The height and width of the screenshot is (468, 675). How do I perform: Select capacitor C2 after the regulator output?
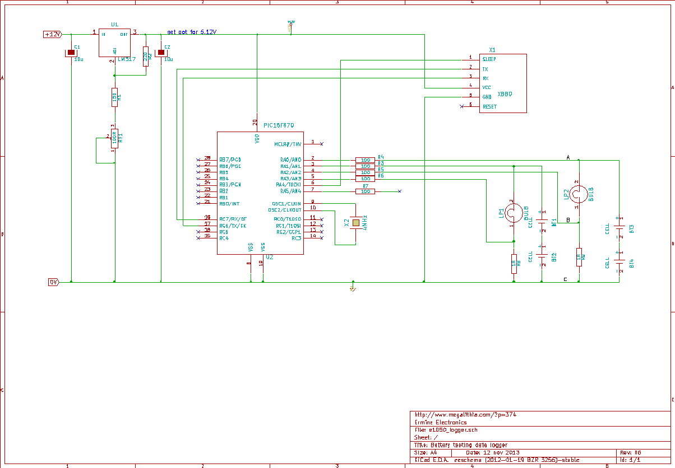161,53
